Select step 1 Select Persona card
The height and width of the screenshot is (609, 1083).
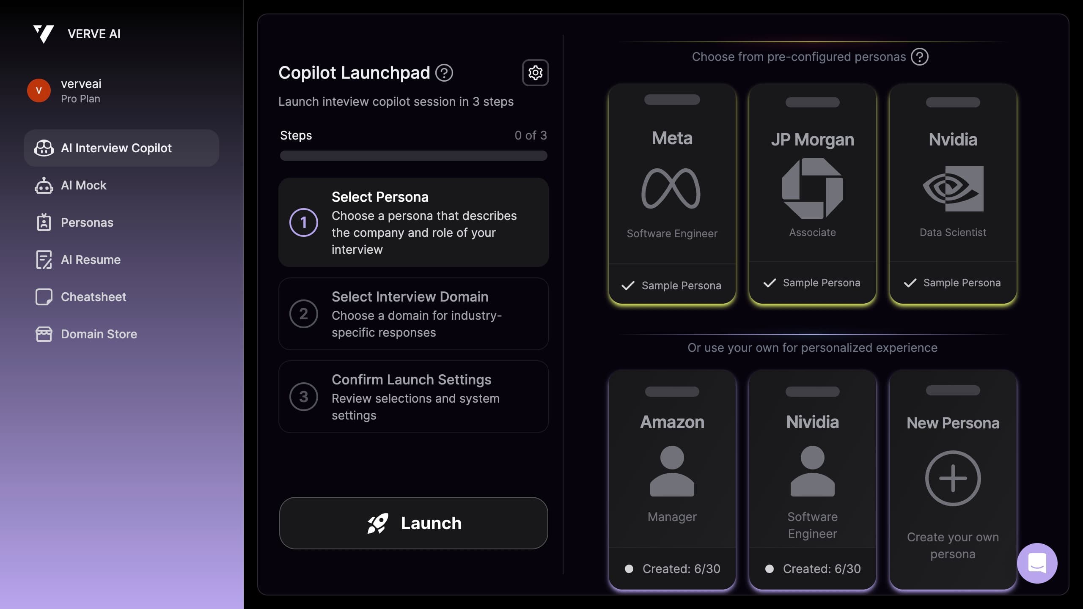click(x=414, y=222)
